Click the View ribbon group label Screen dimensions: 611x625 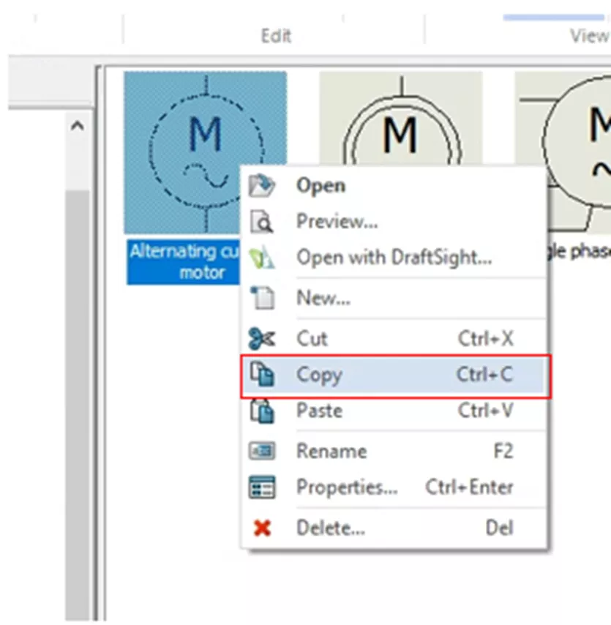pos(590,35)
